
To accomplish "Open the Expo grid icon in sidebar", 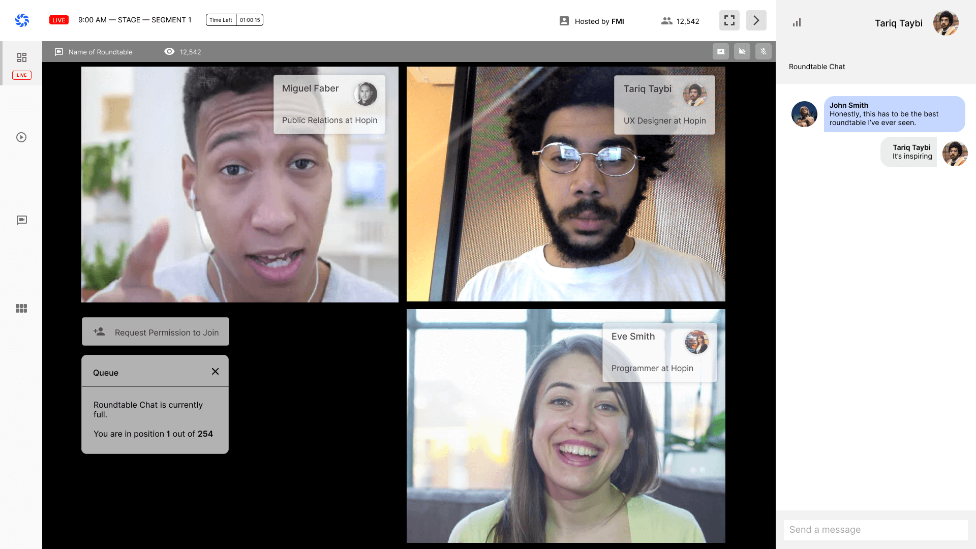I will click(21, 309).
